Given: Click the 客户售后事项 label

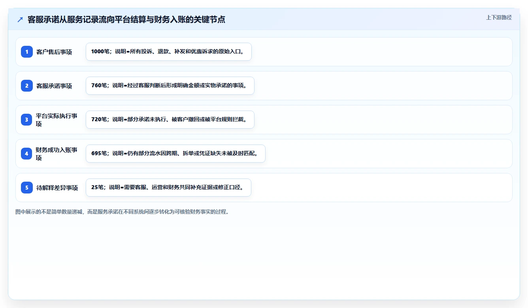Looking at the screenshot, I should (x=54, y=52).
